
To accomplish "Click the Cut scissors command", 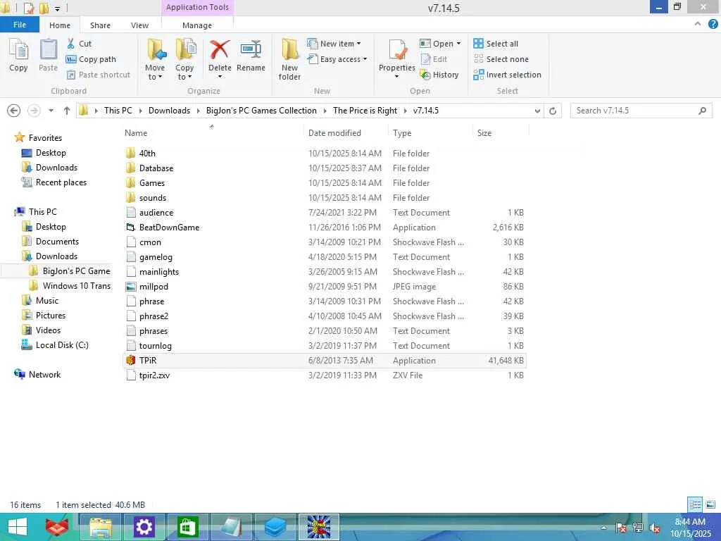I will point(79,44).
